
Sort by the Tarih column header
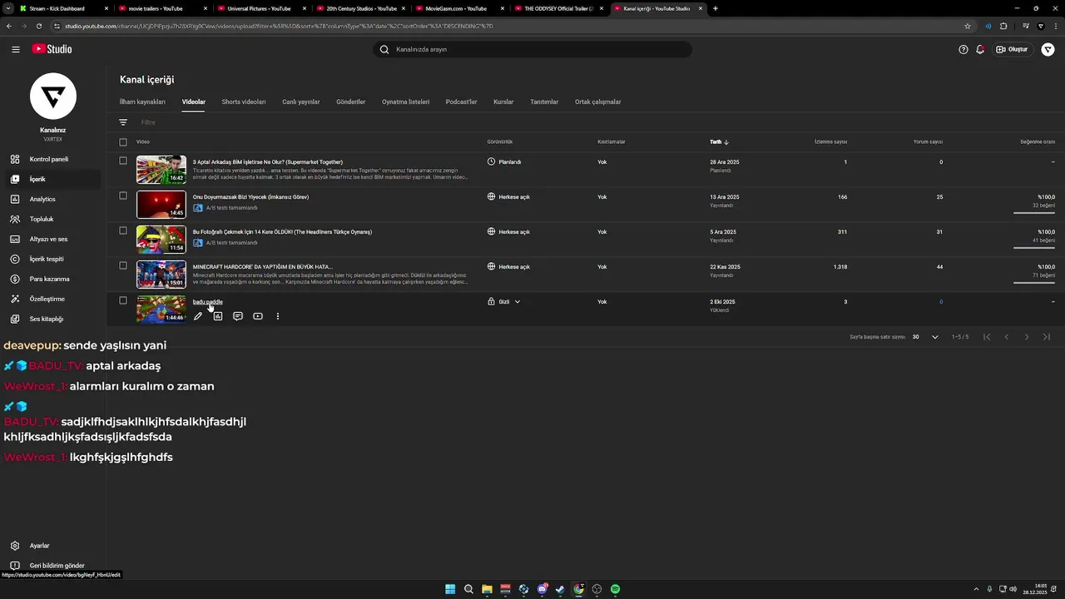(x=719, y=142)
